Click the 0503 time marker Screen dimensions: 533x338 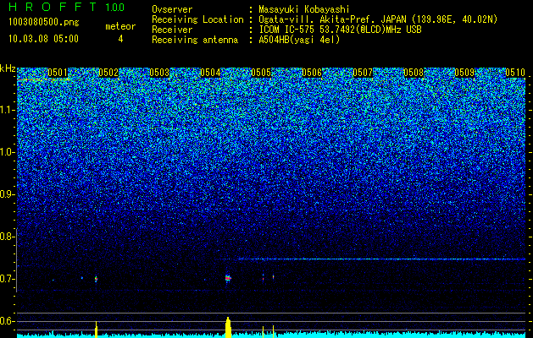click(159, 73)
